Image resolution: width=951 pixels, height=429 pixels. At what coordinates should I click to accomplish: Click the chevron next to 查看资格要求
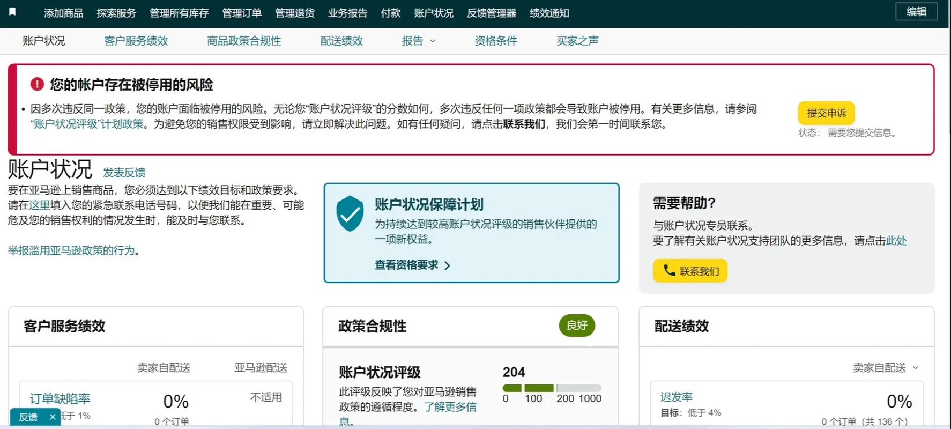point(447,265)
